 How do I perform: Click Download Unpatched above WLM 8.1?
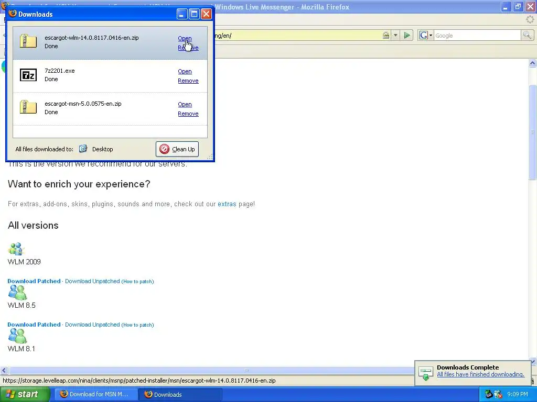[92, 325]
